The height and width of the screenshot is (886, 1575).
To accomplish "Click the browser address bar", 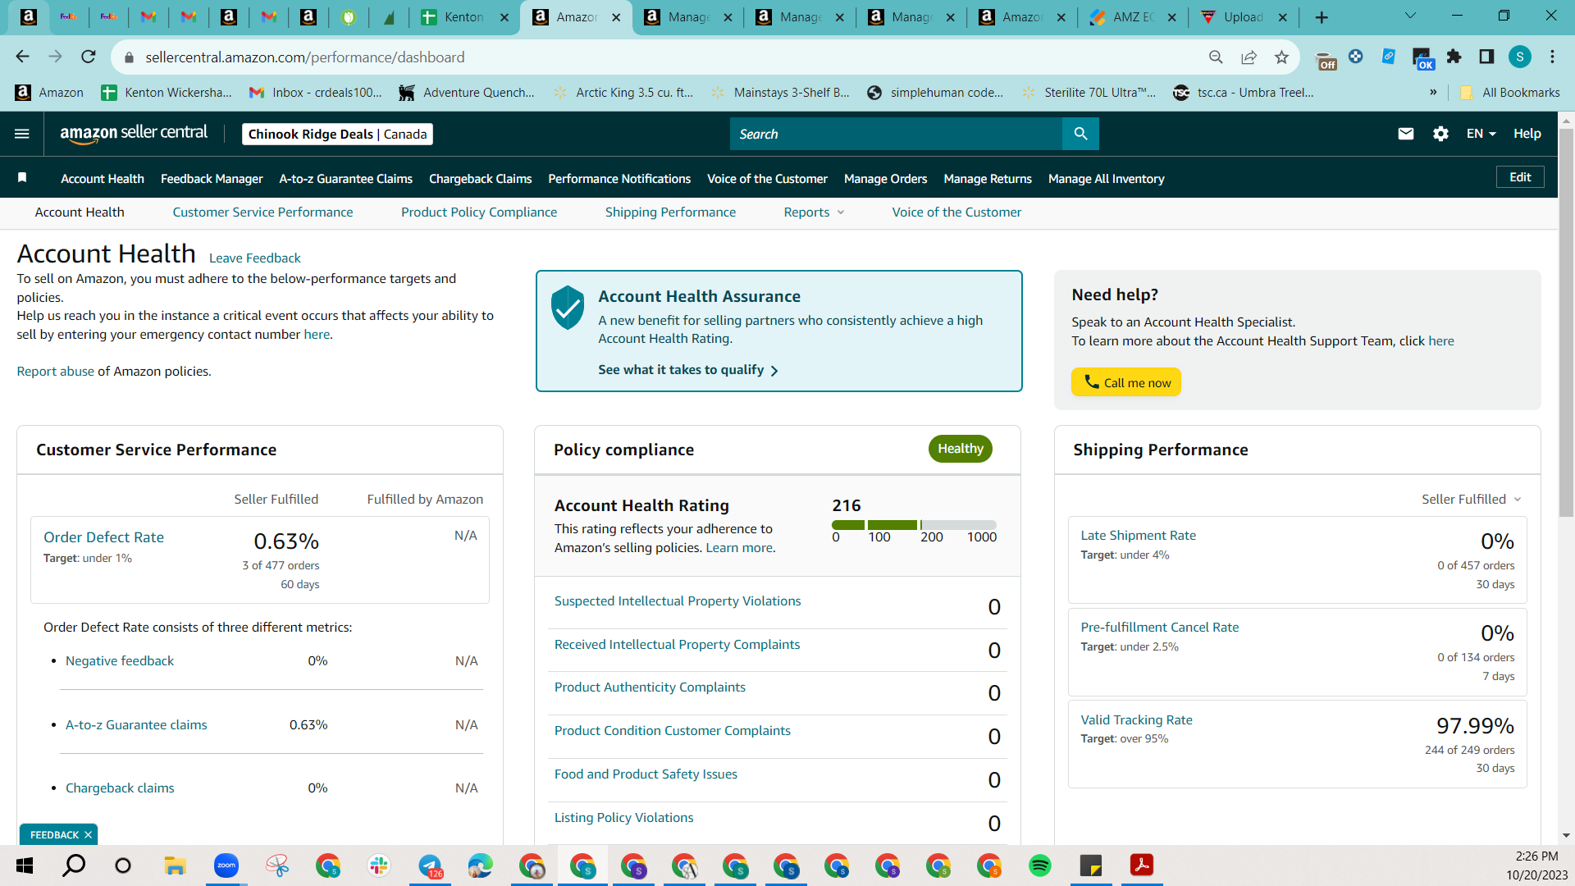I will click(x=664, y=57).
